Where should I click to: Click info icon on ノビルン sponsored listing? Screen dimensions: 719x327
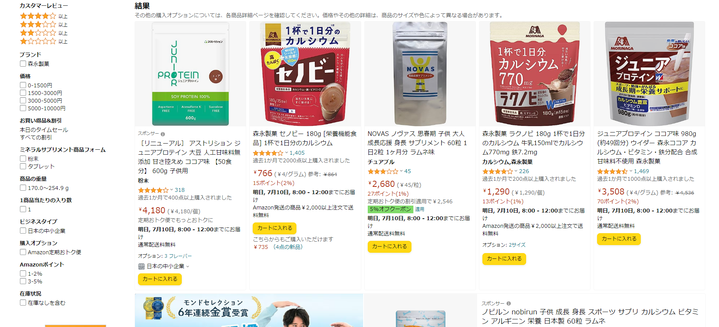pyautogui.click(x=508, y=304)
